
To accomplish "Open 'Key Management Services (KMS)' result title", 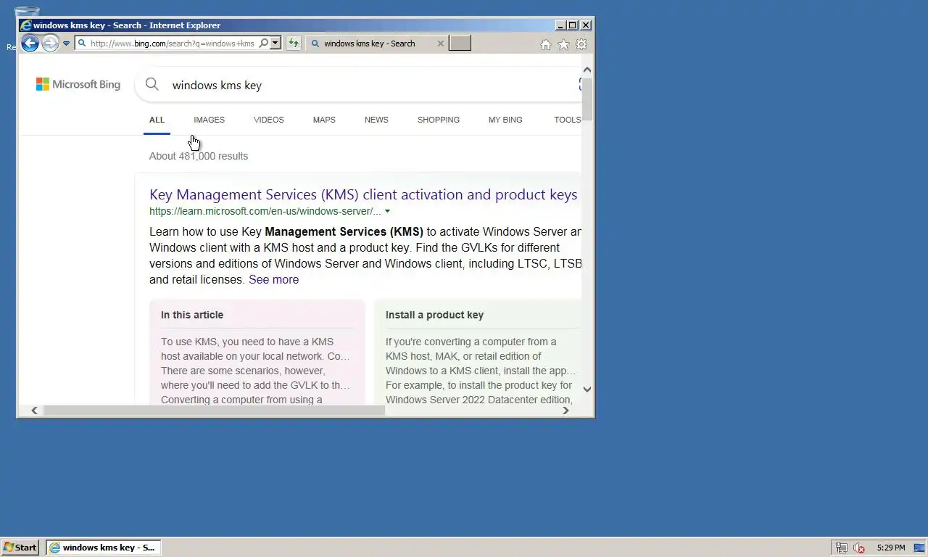I will click(x=363, y=194).
